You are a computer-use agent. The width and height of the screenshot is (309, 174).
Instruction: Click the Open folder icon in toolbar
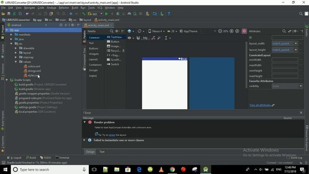(3, 14)
